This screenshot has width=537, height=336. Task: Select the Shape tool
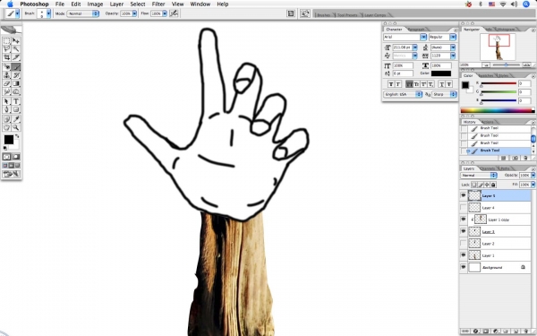(x=16, y=109)
